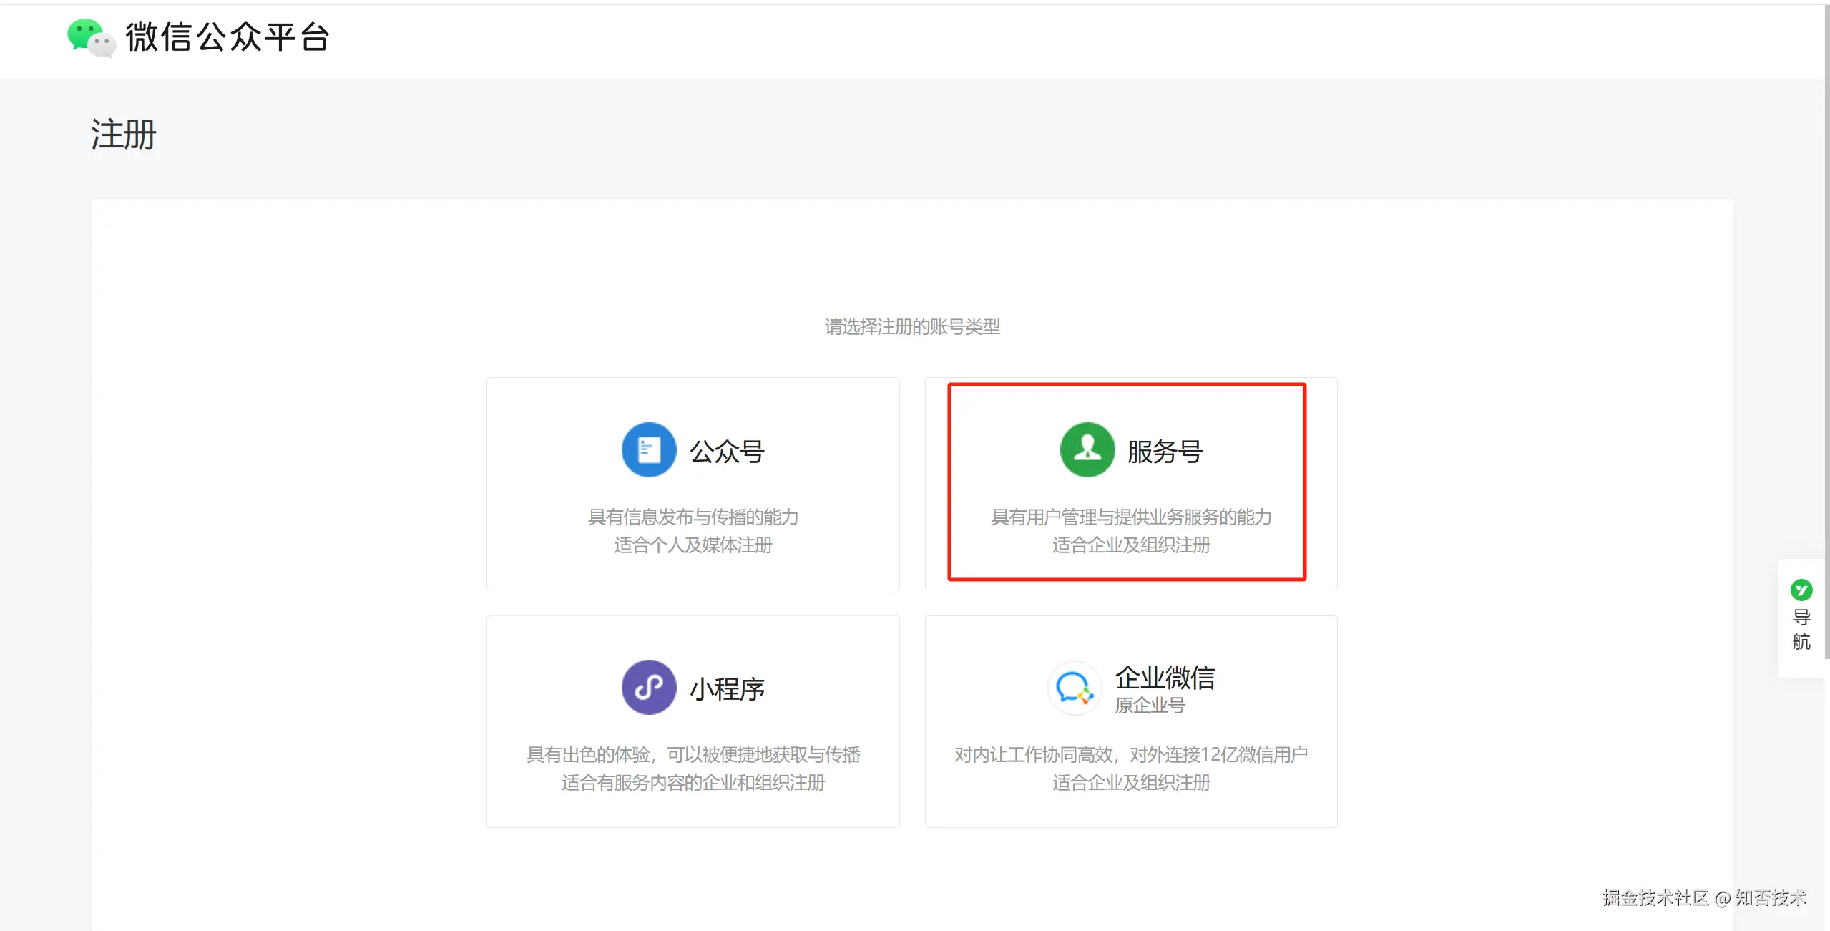Select the 公众号 account type title

[x=727, y=452]
